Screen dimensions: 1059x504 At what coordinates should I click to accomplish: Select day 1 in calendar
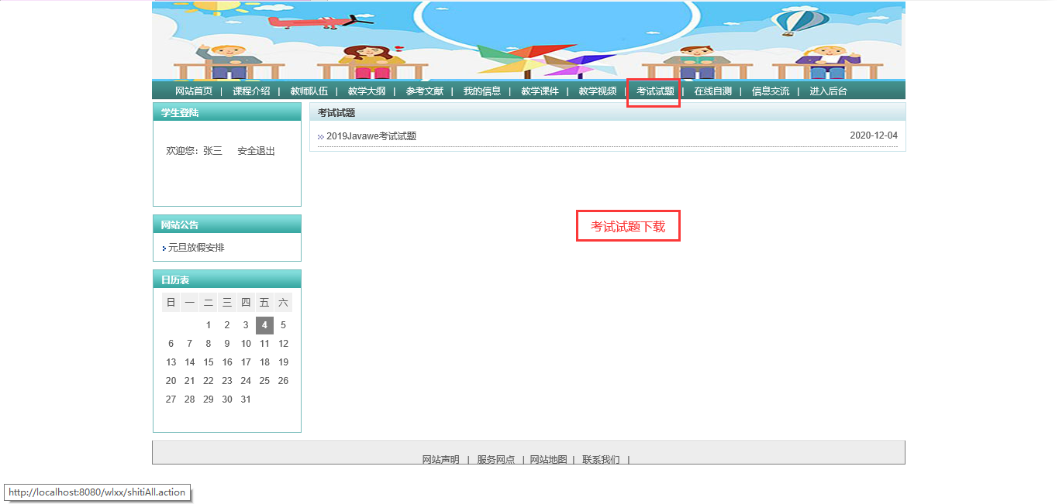(209, 325)
